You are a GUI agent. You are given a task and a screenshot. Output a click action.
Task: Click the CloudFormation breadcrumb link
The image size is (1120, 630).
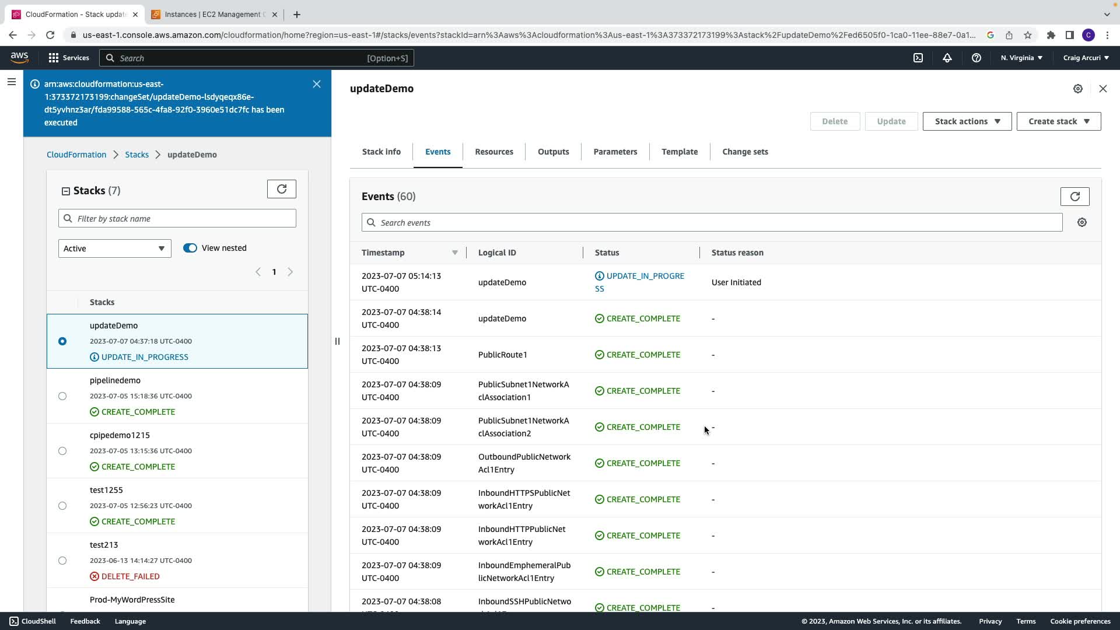pyautogui.click(x=76, y=155)
